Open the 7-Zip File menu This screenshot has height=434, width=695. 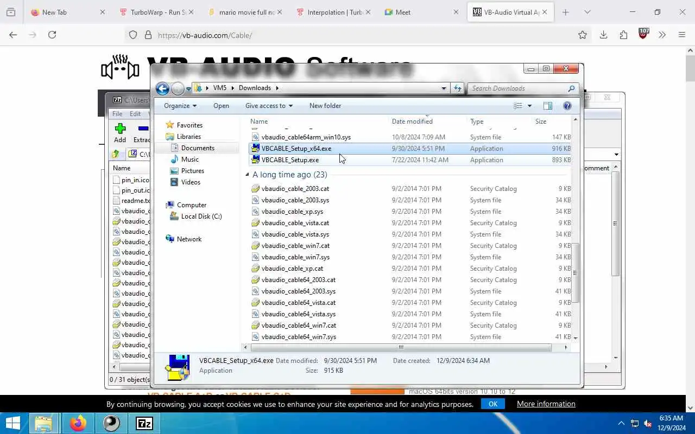point(117,114)
